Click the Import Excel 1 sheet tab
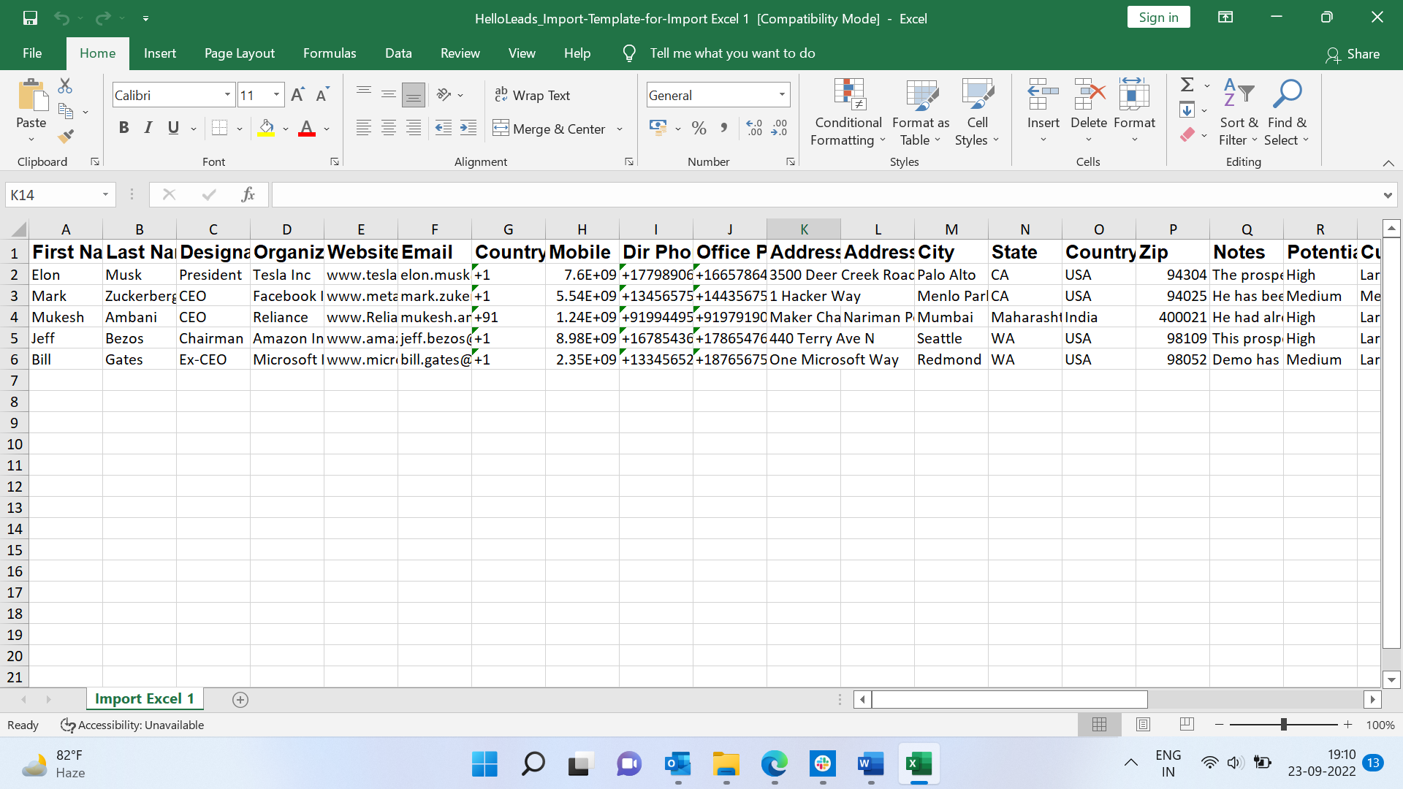The height and width of the screenshot is (789, 1403). click(143, 699)
